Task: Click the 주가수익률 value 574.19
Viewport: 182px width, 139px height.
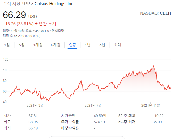Action: 99,122
